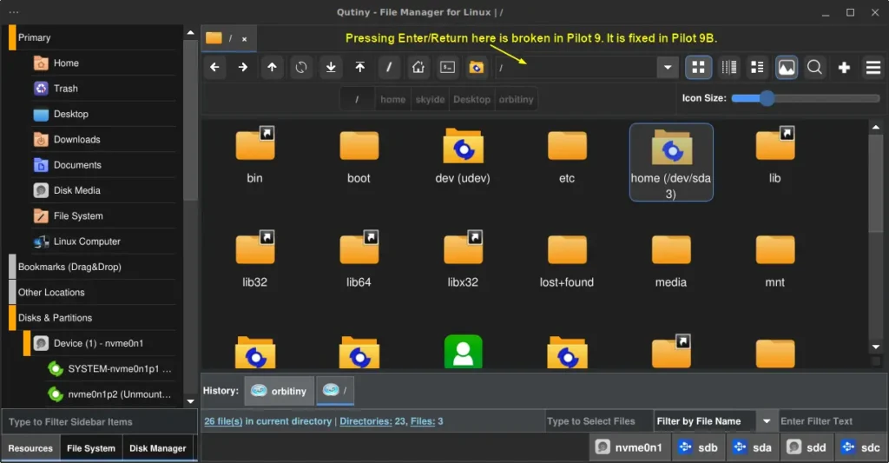
Task: Open terminal from the toolbar icon
Action: (447, 68)
